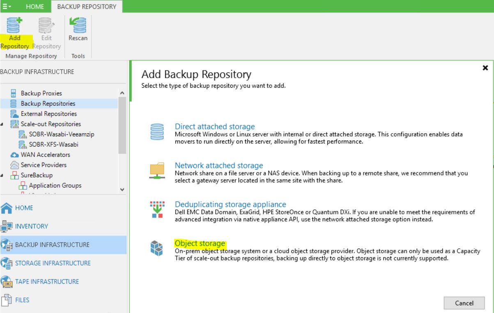Select Scale-out Repositories label
This screenshot has width=494, height=313.
click(51, 124)
